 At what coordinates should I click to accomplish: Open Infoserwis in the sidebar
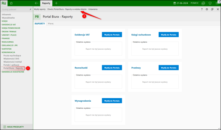click(6, 15)
